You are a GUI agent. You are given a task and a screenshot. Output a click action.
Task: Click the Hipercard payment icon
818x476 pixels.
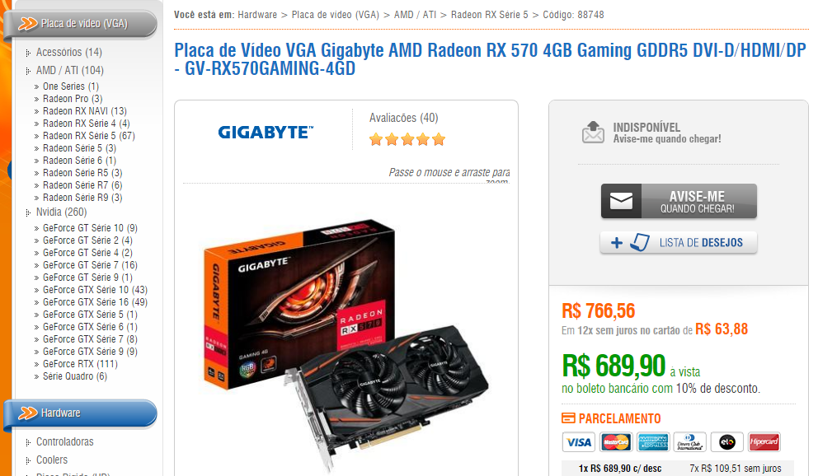click(x=764, y=442)
